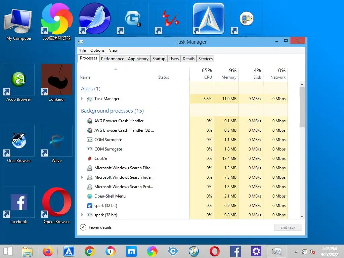Screen dimensions: 344x258
Task: Switch to the App history tab
Action: 138,58
